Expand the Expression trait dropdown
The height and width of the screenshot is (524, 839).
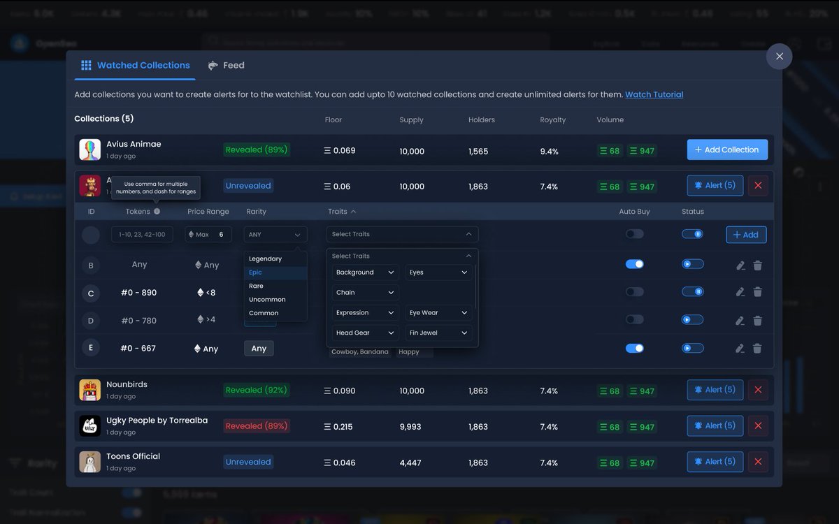click(366, 313)
